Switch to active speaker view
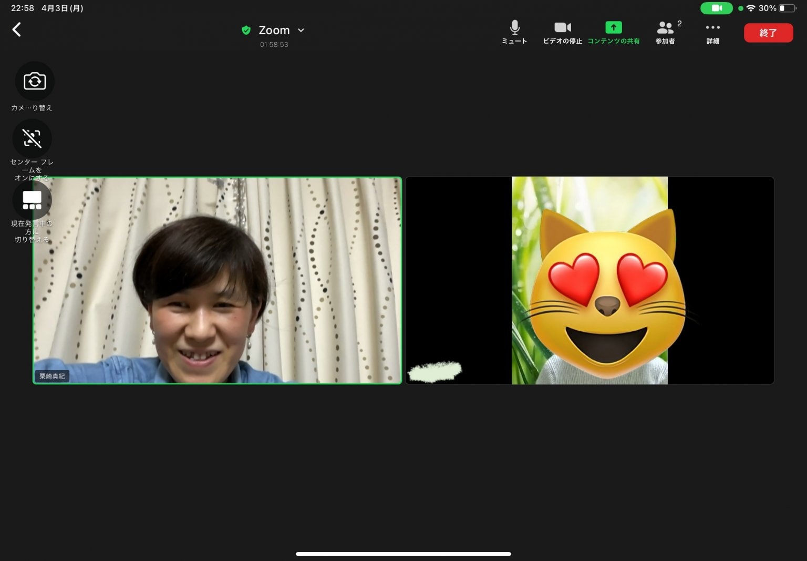This screenshot has width=807, height=561. point(32,200)
